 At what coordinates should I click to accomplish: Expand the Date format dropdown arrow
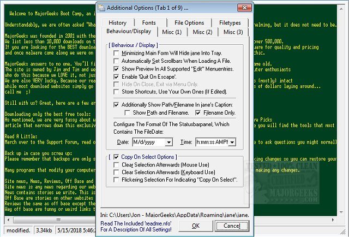[169, 142]
